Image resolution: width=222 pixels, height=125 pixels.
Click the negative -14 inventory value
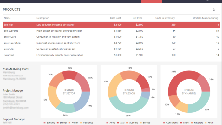coord(173,31)
